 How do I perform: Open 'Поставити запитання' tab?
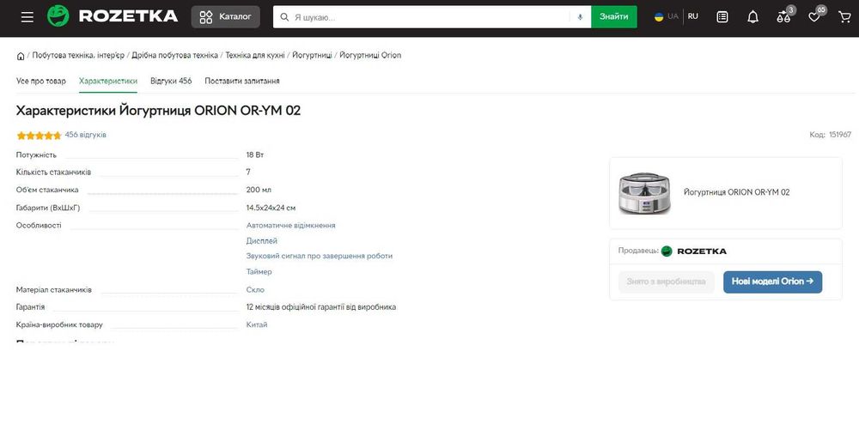[242, 81]
